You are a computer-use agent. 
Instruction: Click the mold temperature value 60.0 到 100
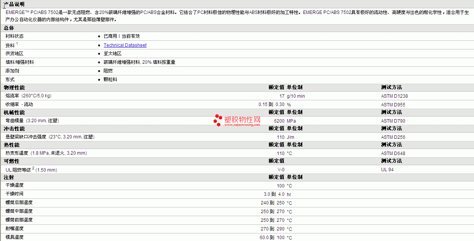point(272,238)
